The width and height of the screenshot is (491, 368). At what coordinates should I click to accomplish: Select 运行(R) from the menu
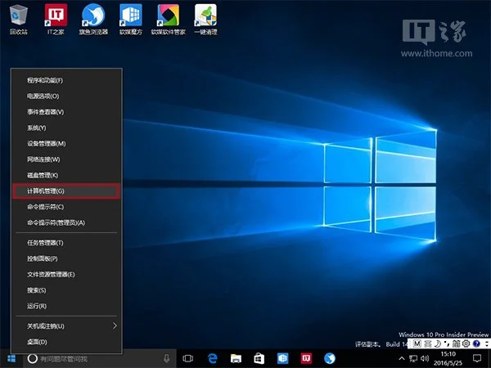[66, 306]
